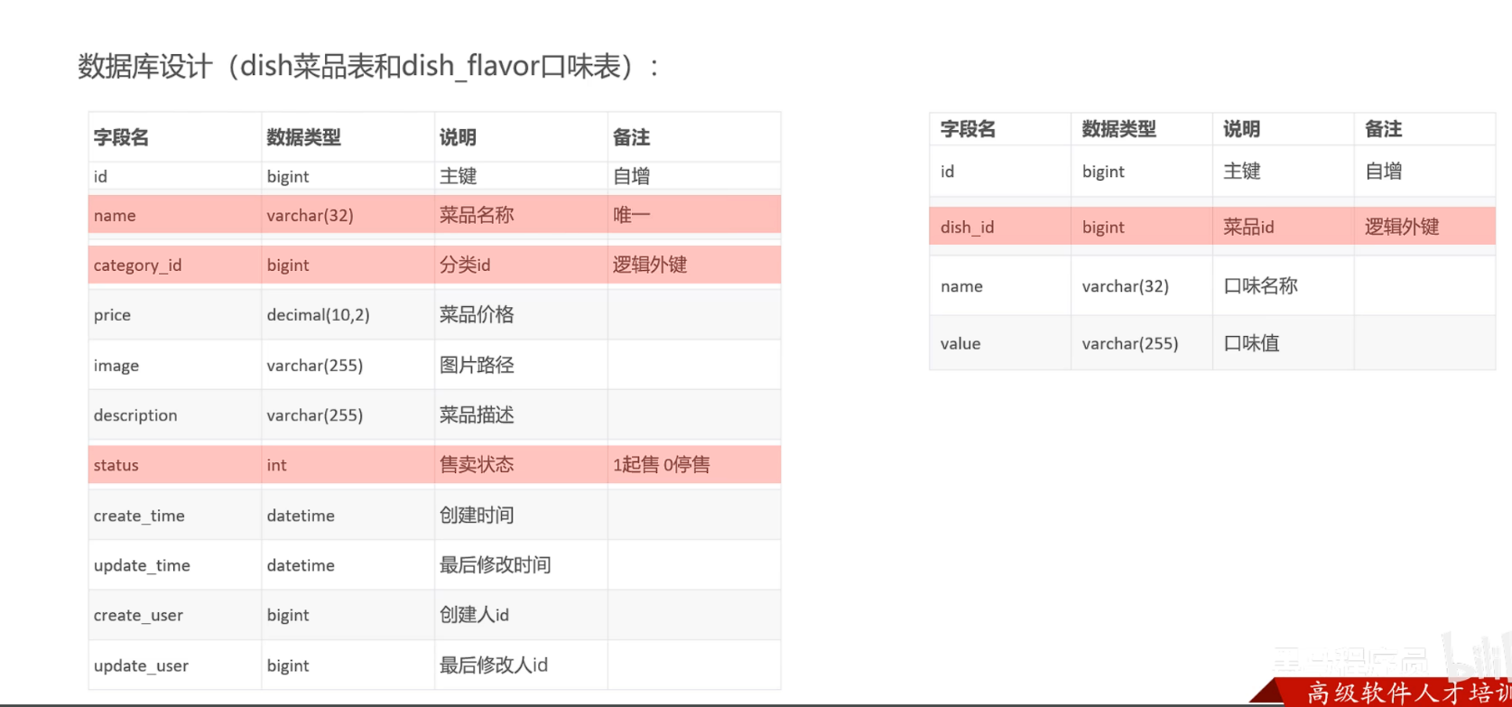The width and height of the screenshot is (1512, 707).
Task: Click the 数据类型 header of the left table
Action: tap(303, 137)
